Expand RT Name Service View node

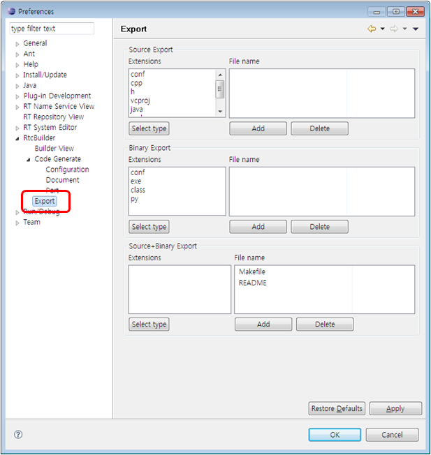pos(17,107)
